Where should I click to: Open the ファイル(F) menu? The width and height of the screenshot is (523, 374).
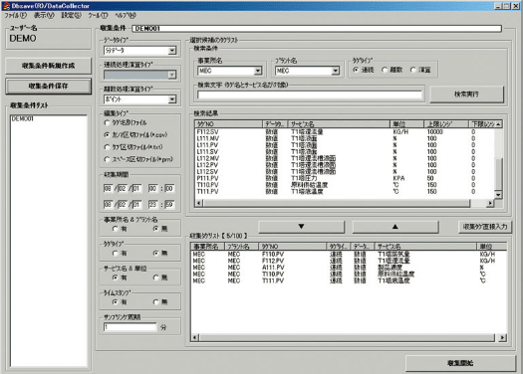click(x=15, y=15)
